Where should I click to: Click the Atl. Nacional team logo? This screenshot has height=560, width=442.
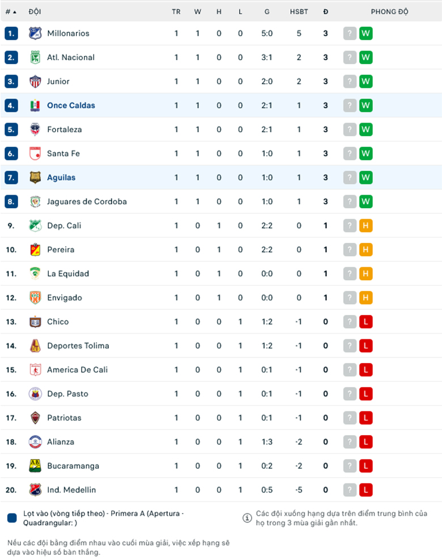[35, 57]
